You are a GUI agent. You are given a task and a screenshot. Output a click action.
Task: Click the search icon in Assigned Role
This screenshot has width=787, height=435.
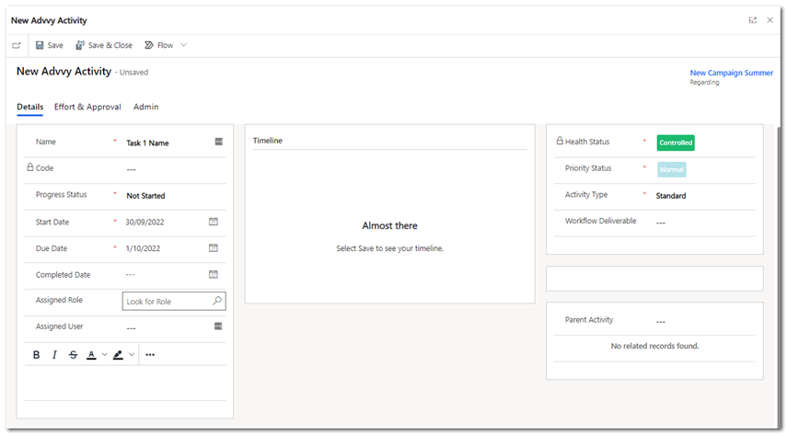pos(217,301)
